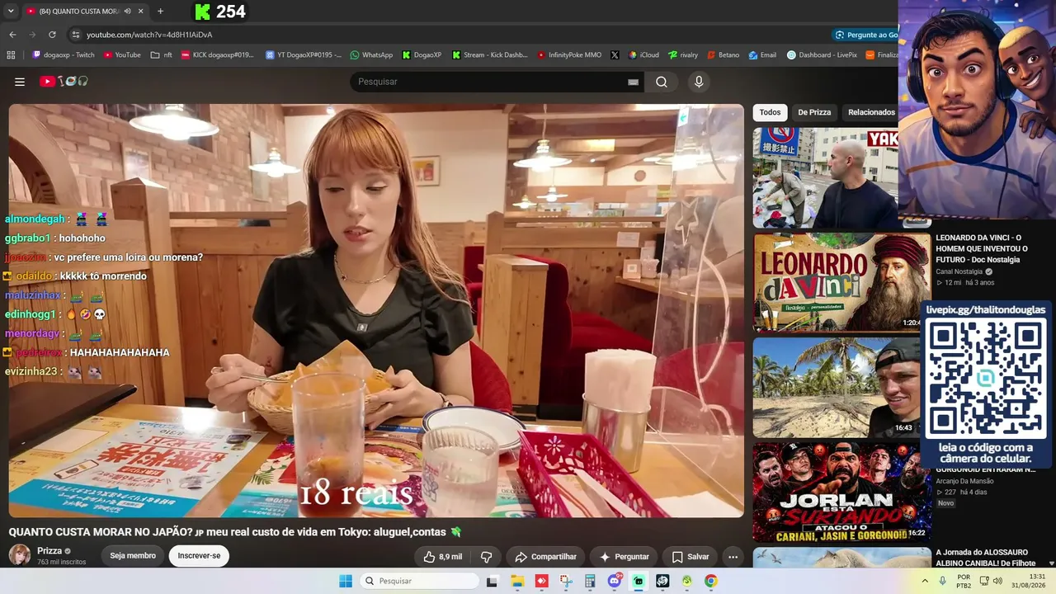
Task: Open the volume control in the system tray
Action: pyautogui.click(x=997, y=581)
